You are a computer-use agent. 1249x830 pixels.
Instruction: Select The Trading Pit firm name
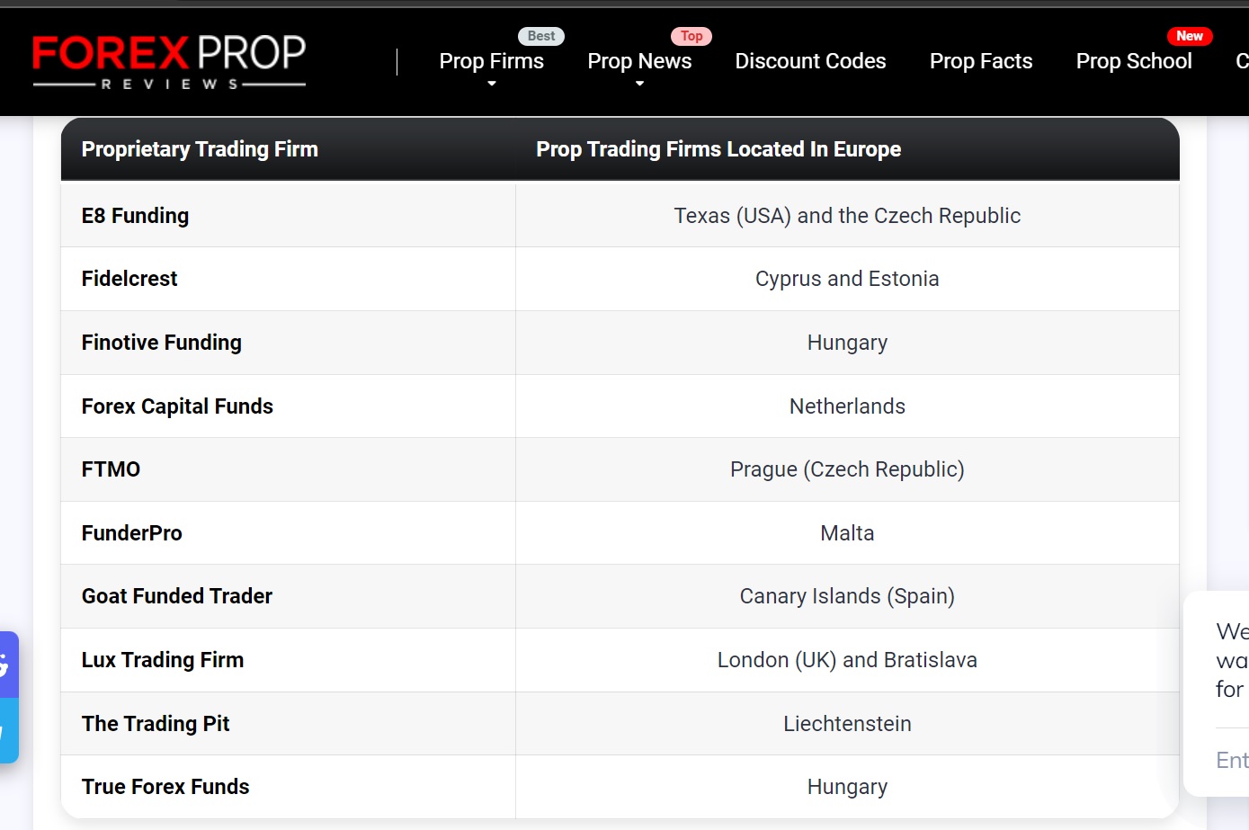(x=156, y=724)
